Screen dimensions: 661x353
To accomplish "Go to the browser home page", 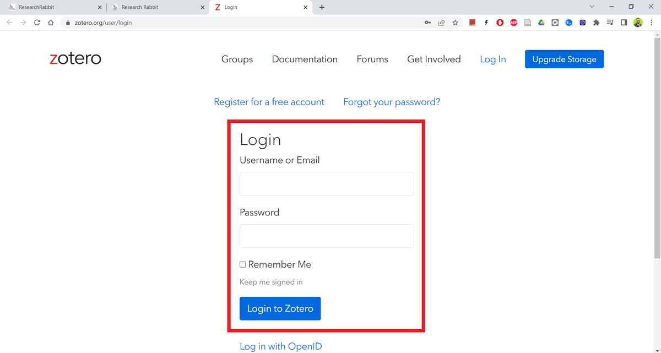I will [51, 23].
